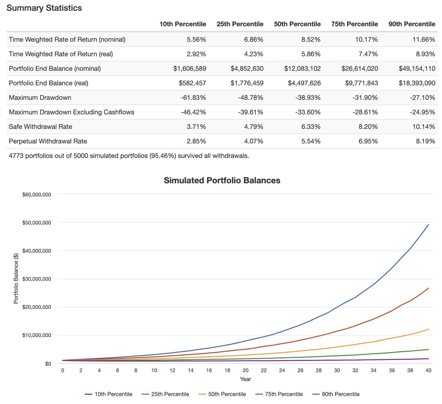Select the Safe Withdrawal Rate row label
The height and width of the screenshot is (404, 442).
click(41, 127)
